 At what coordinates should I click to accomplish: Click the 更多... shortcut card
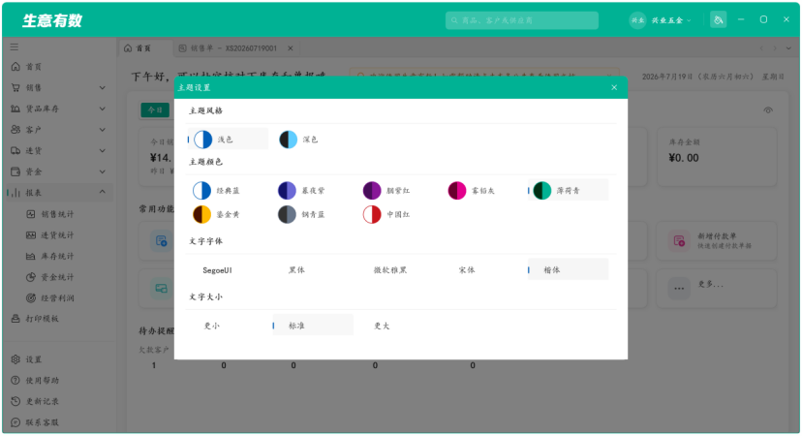click(x=717, y=289)
